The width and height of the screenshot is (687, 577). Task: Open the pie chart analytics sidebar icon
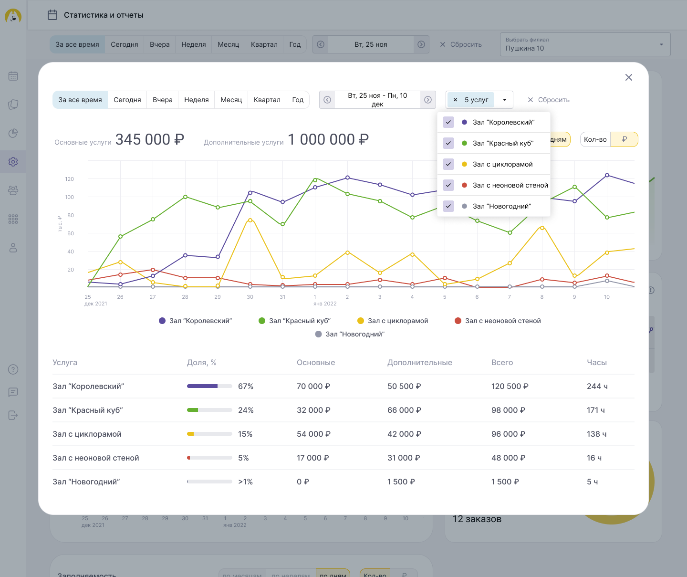13,133
